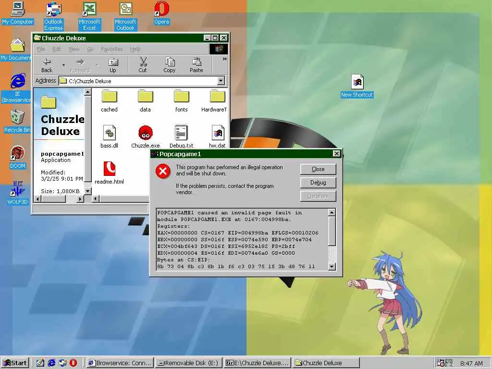The height and width of the screenshot is (369, 492).
Task: Open Microsoft Outlook desktop shortcut
Action: [x=125, y=16]
